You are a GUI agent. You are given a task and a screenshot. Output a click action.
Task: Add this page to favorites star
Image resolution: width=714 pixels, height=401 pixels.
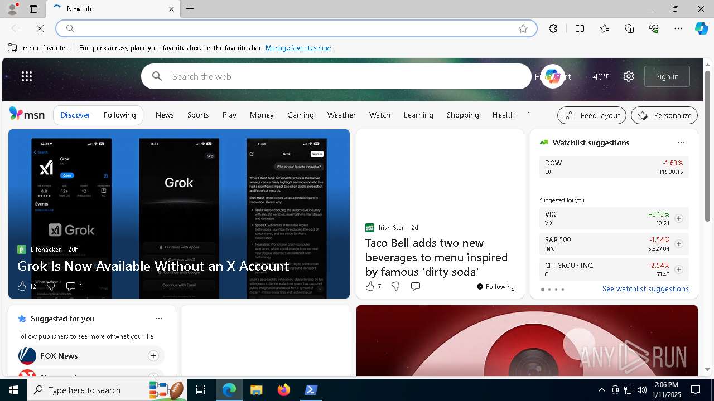(x=523, y=28)
